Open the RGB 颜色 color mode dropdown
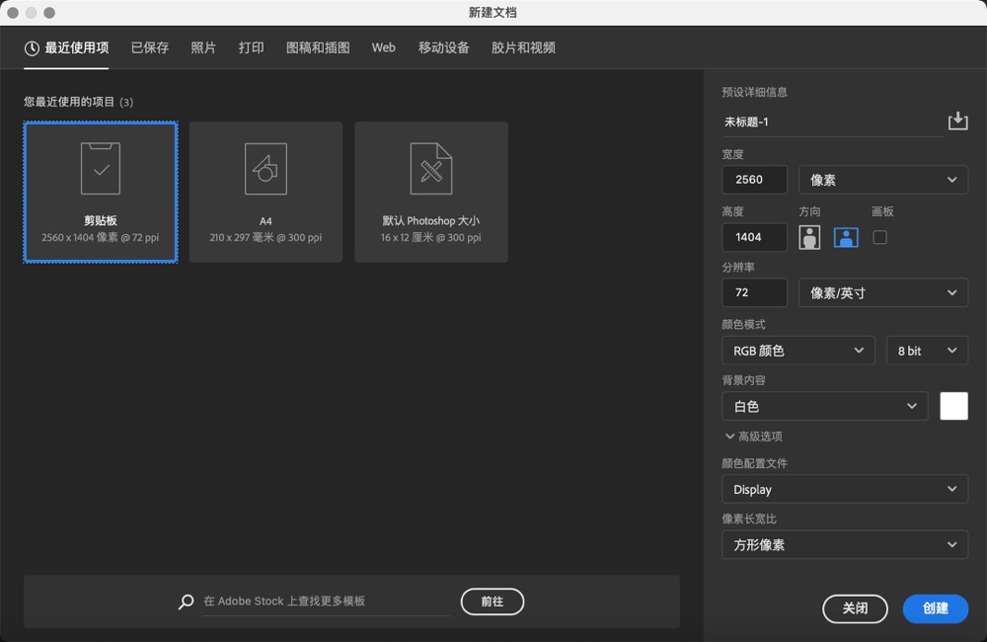987x642 pixels. pos(797,350)
